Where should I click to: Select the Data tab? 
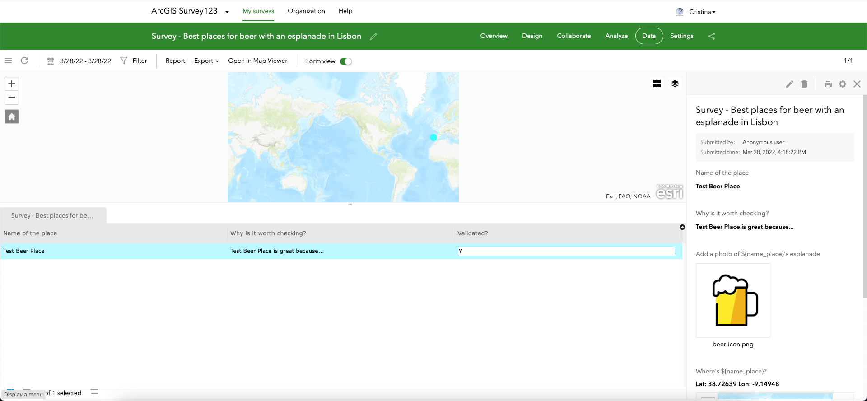[649, 36]
